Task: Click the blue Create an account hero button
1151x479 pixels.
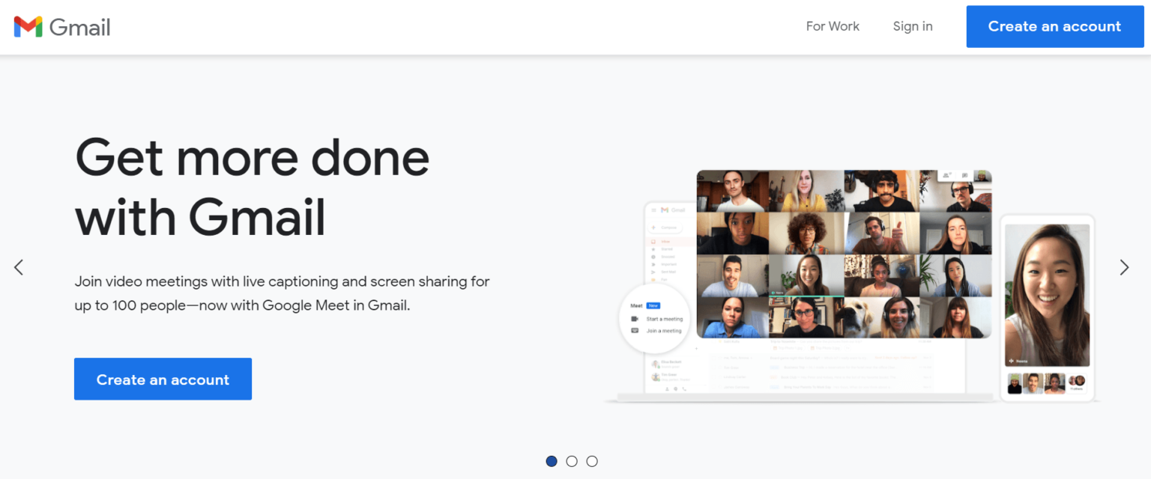Action: (163, 379)
